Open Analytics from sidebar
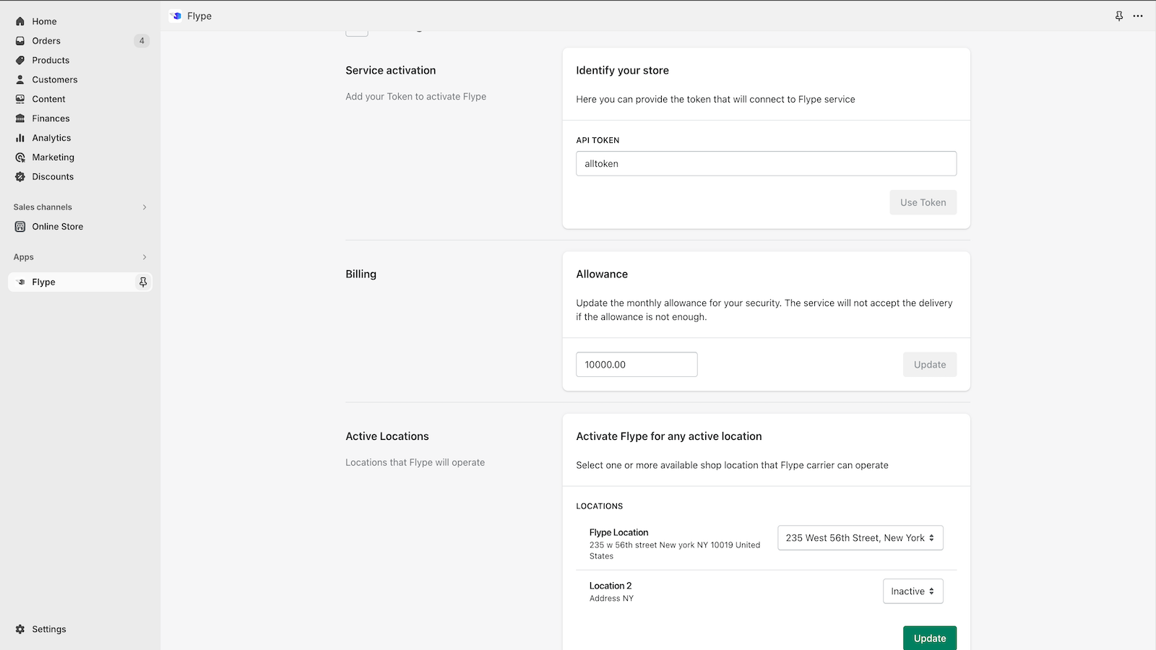The width and height of the screenshot is (1156, 650). click(51, 138)
